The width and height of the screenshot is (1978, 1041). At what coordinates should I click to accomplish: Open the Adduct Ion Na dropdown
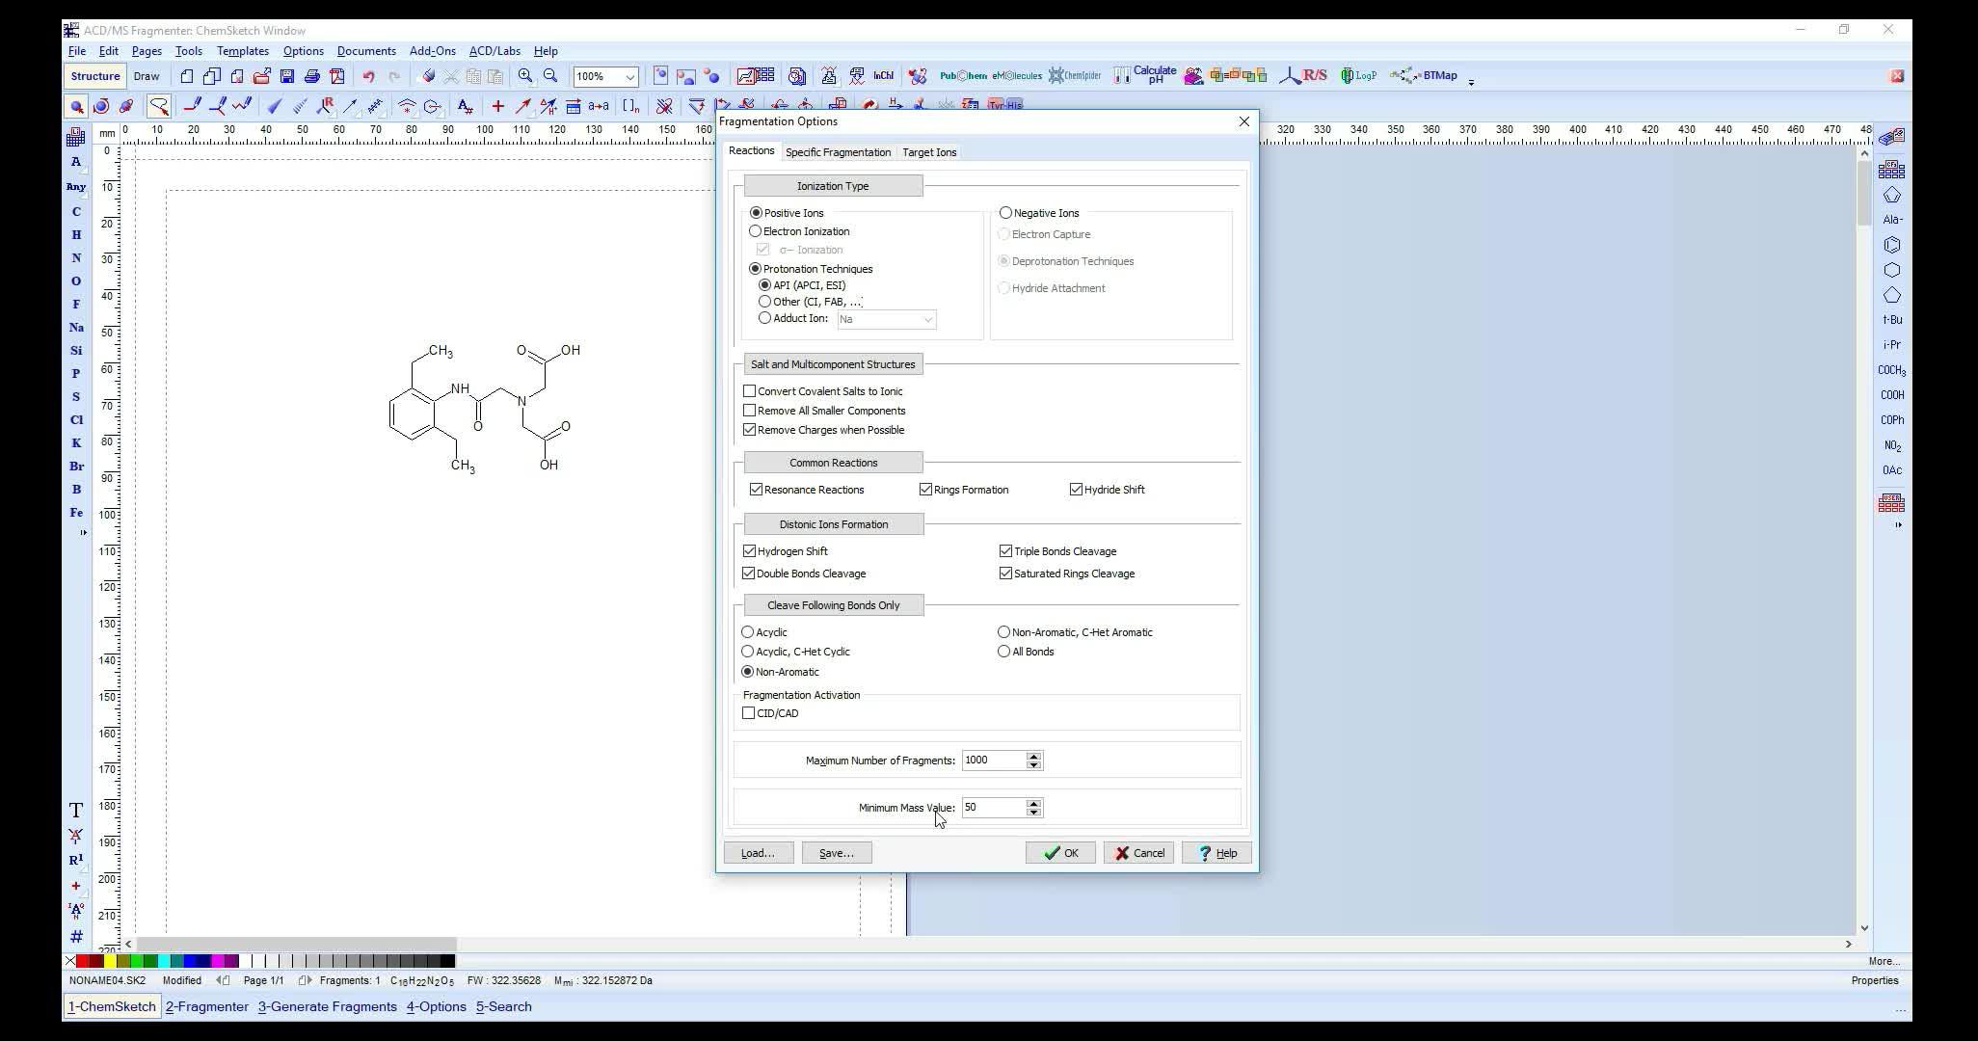tap(927, 319)
